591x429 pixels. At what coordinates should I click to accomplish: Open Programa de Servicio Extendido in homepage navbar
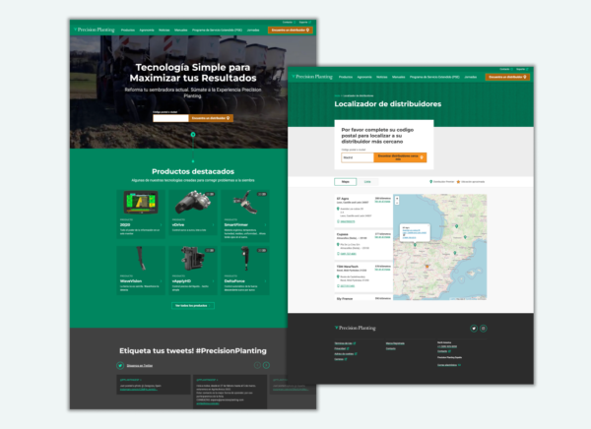tap(217, 31)
